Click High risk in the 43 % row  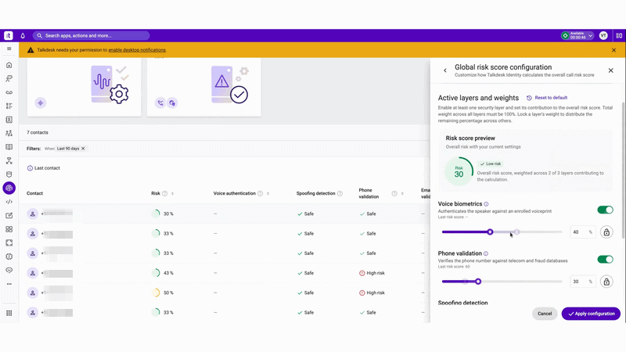click(372, 273)
